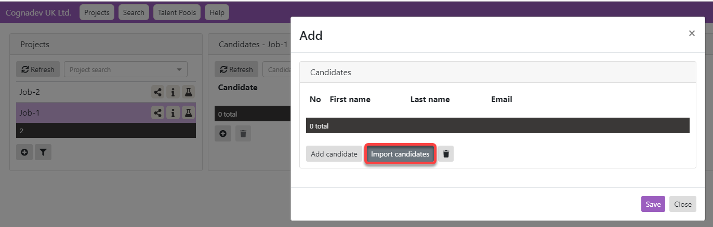Viewport: 713px width, 227px height.
Task: Refresh the Projects list
Action: (x=38, y=69)
